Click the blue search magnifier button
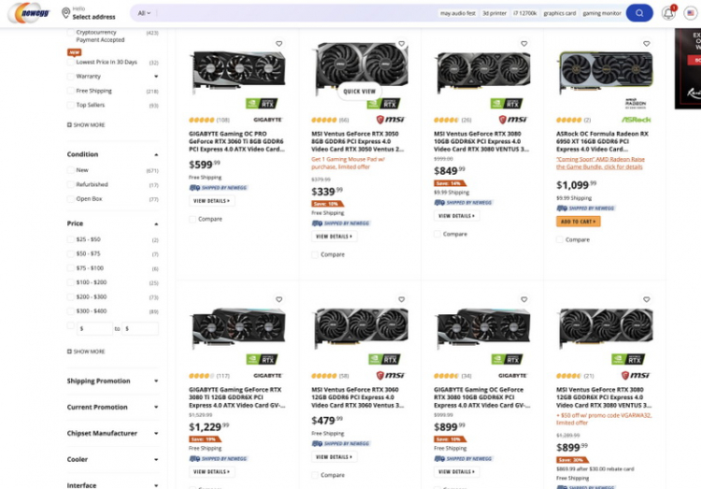The image size is (701, 489). tap(638, 13)
